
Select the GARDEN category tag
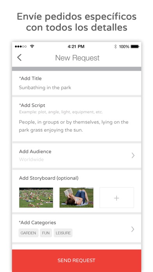click(28, 233)
